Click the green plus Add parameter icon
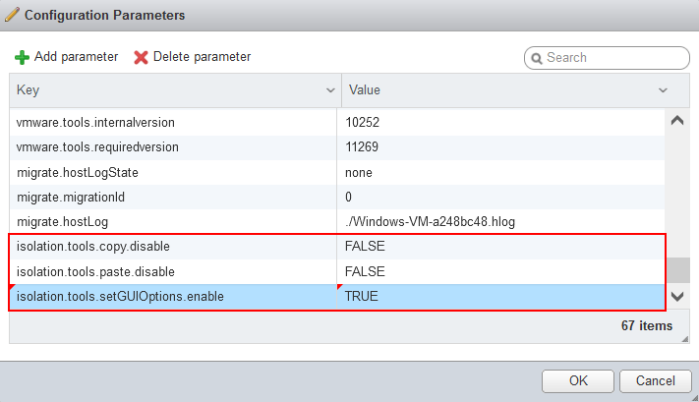The height and width of the screenshot is (402, 699). pyautogui.click(x=22, y=57)
